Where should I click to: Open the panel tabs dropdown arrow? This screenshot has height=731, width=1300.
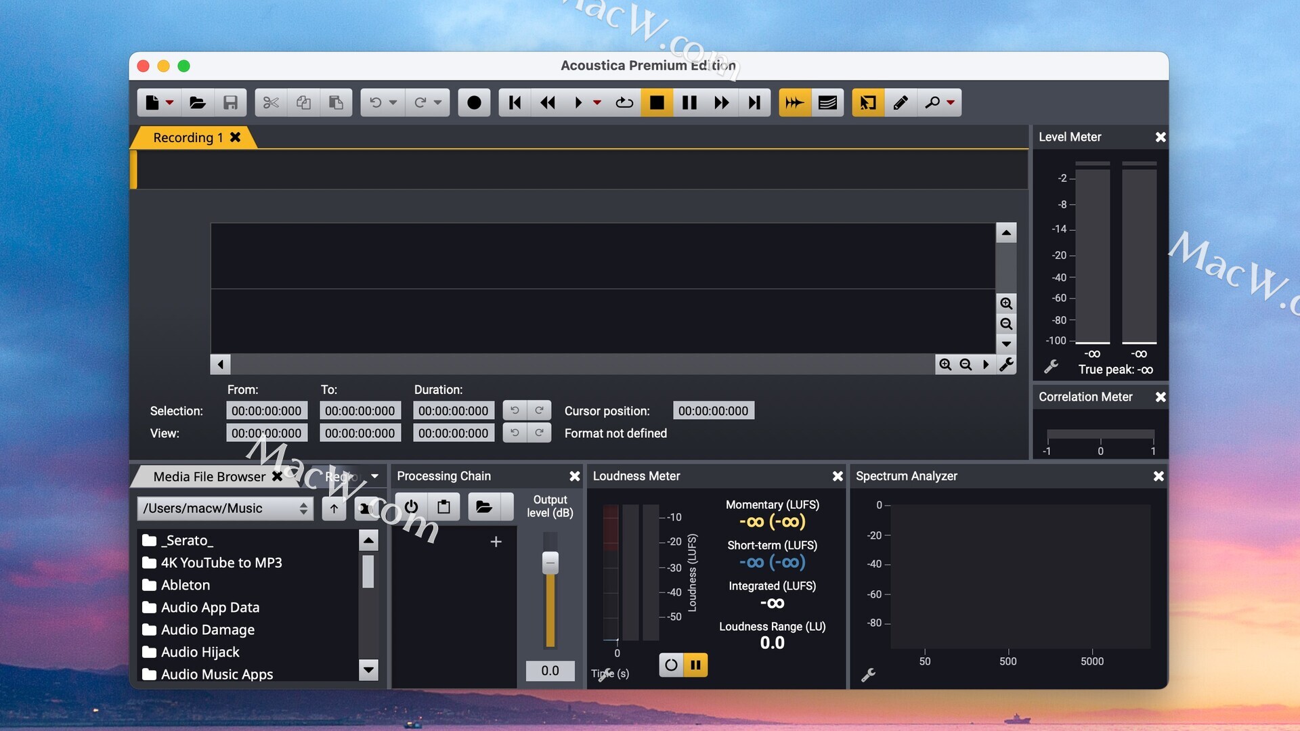[x=374, y=476]
